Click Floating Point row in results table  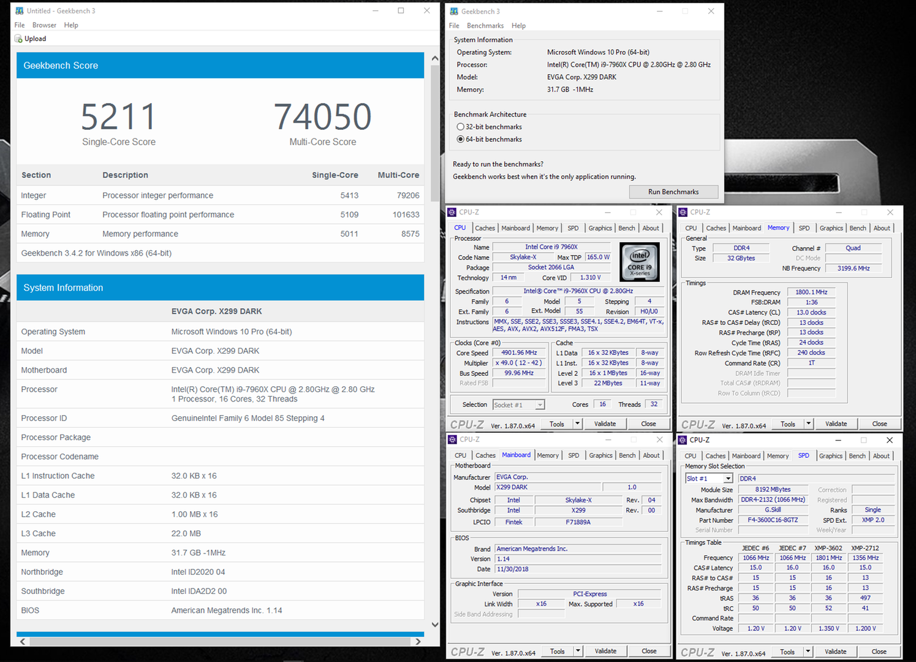[x=220, y=215]
